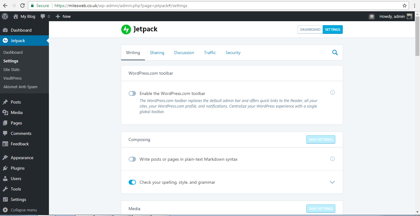420x216 pixels.
Task: Disable spelling, style, and grammar toggle
Action: 132,182
